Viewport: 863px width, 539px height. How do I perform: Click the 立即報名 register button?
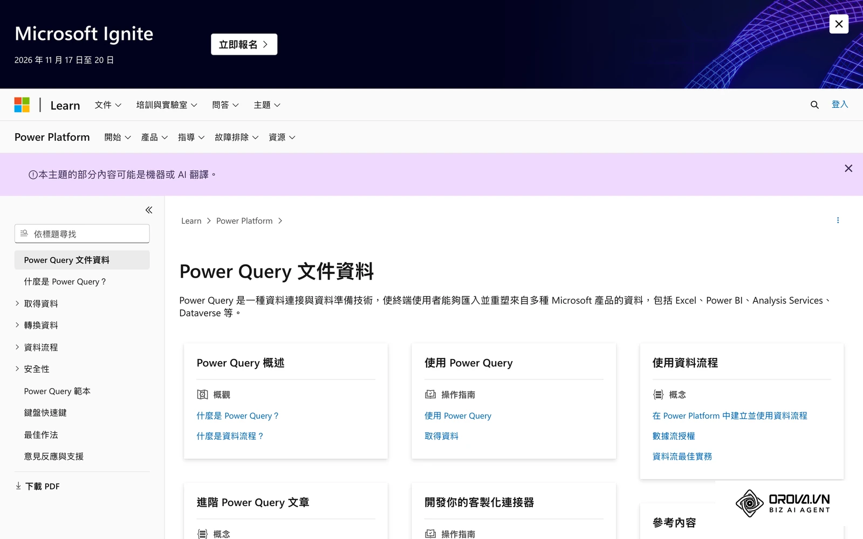[x=244, y=44]
